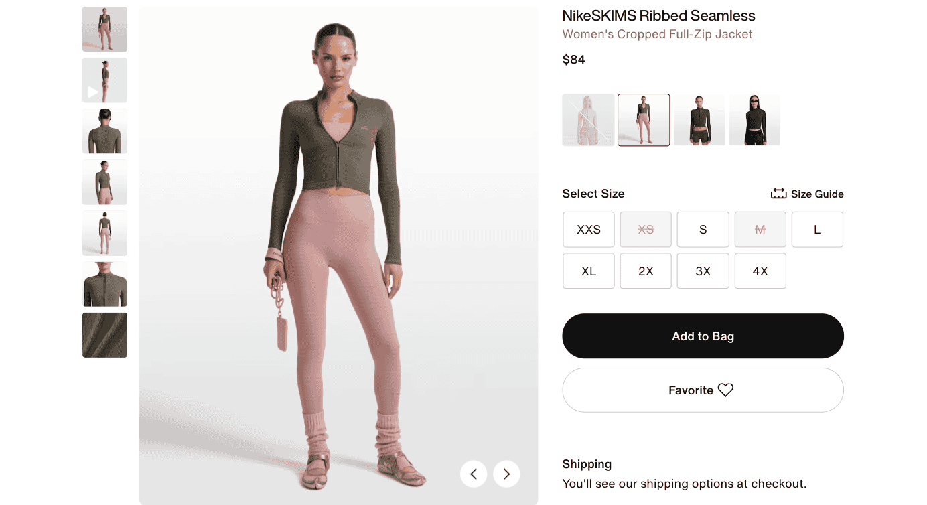Select size S
927x505 pixels.
[x=703, y=229]
